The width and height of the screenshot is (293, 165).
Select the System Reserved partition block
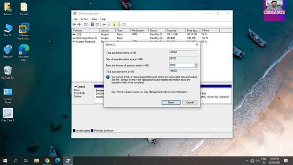[99, 94]
